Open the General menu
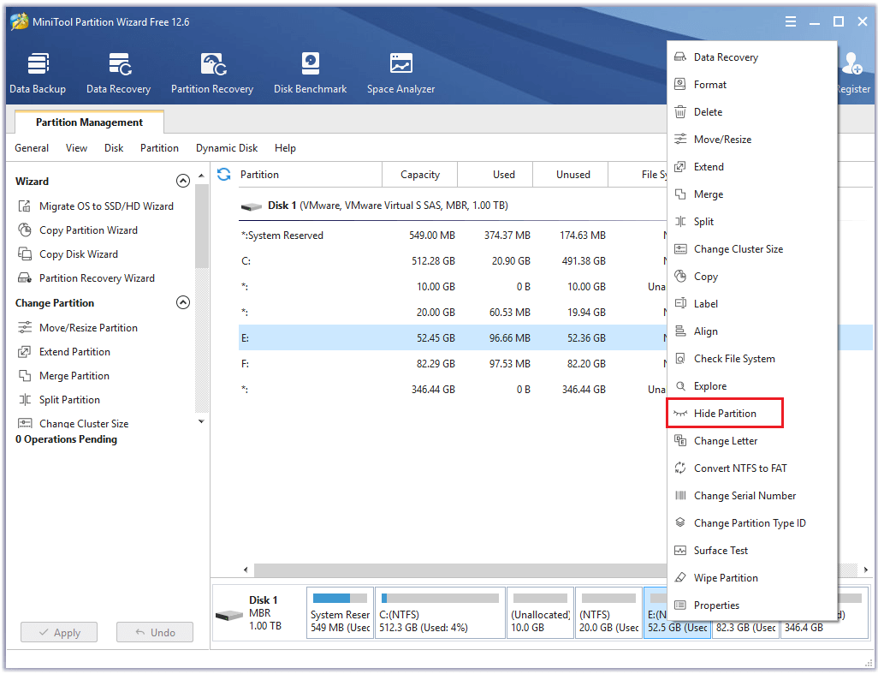This screenshot has width=878, height=674. [32, 148]
